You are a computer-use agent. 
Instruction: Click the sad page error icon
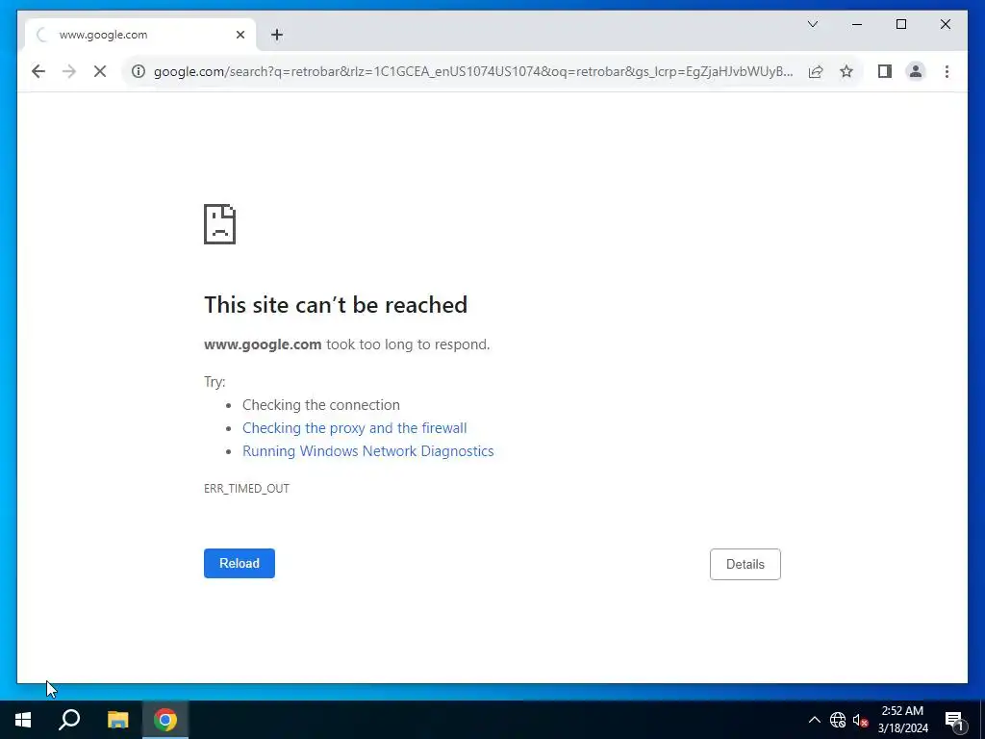click(x=220, y=223)
